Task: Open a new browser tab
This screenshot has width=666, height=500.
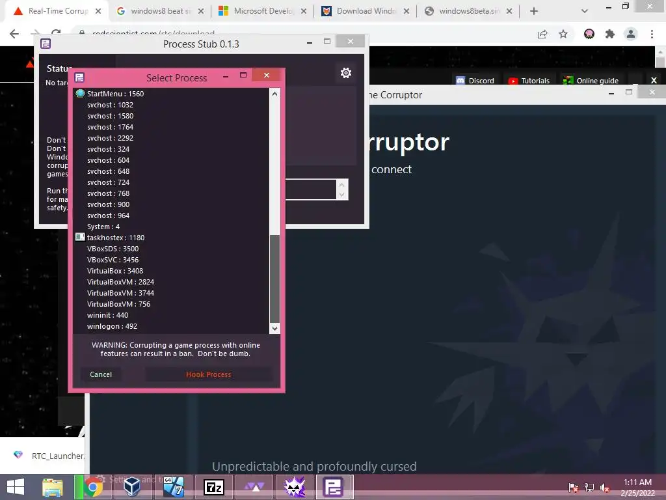Action: [534, 11]
